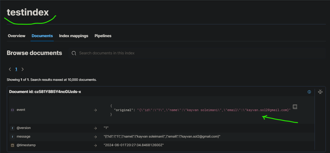Screen dimensions: 330x153
Task: Open fullscreen view of event JSON
Action: (295, 107)
